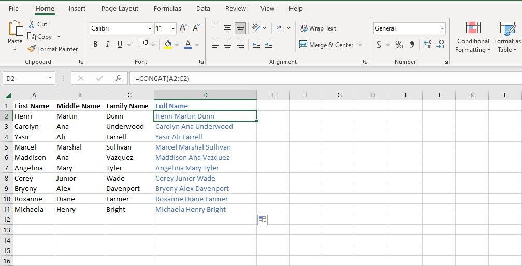522x266 pixels.
Task: Click the Increase Font Size icon
Action: pyautogui.click(x=183, y=28)
